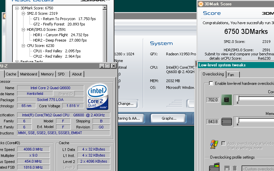
Task: Select the Overclocking tab in system tweaks
Action: coord(213,74)
